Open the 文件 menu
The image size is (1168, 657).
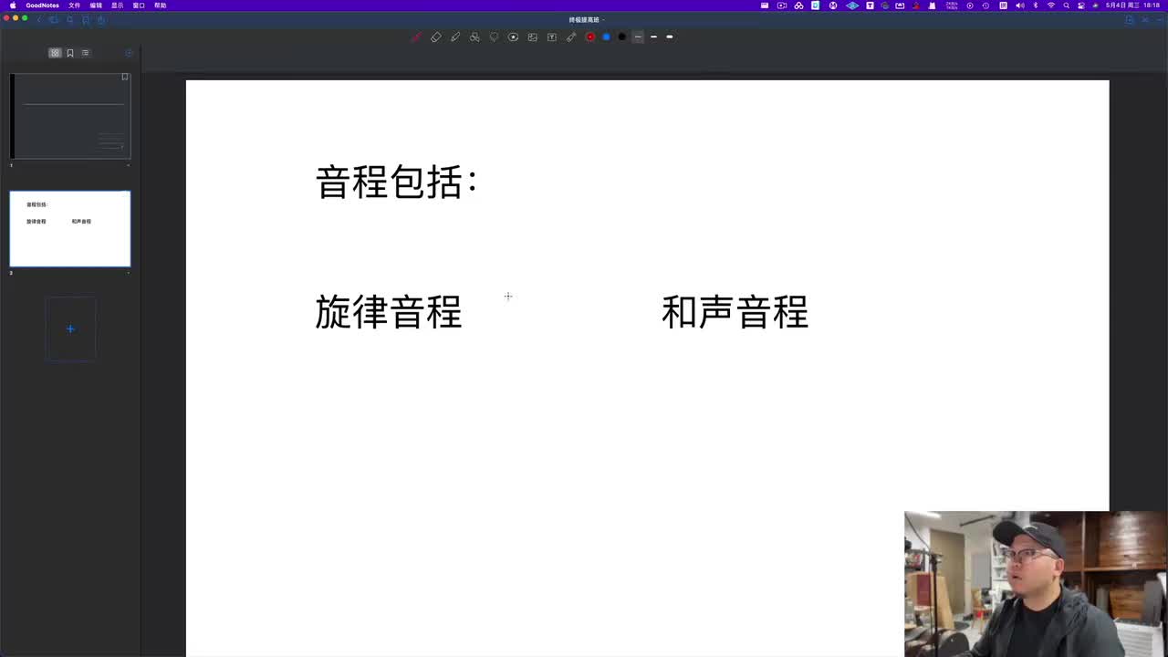pos(74,5)
